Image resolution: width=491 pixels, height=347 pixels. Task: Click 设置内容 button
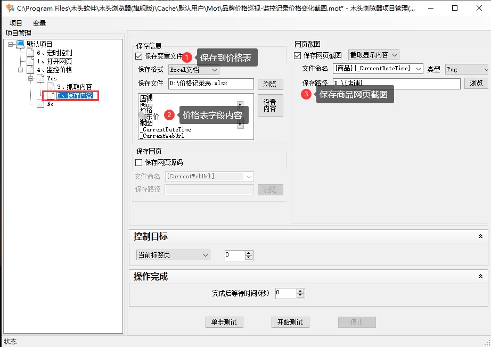270,105
